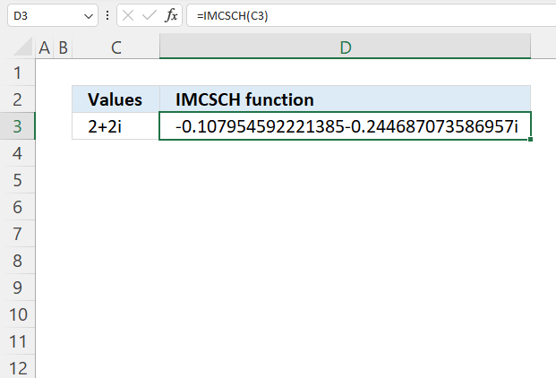Select cell with result -0.107954592221385-0.244687073586957i
Viewport: 556px width, 378px height.
coord(345,126)
